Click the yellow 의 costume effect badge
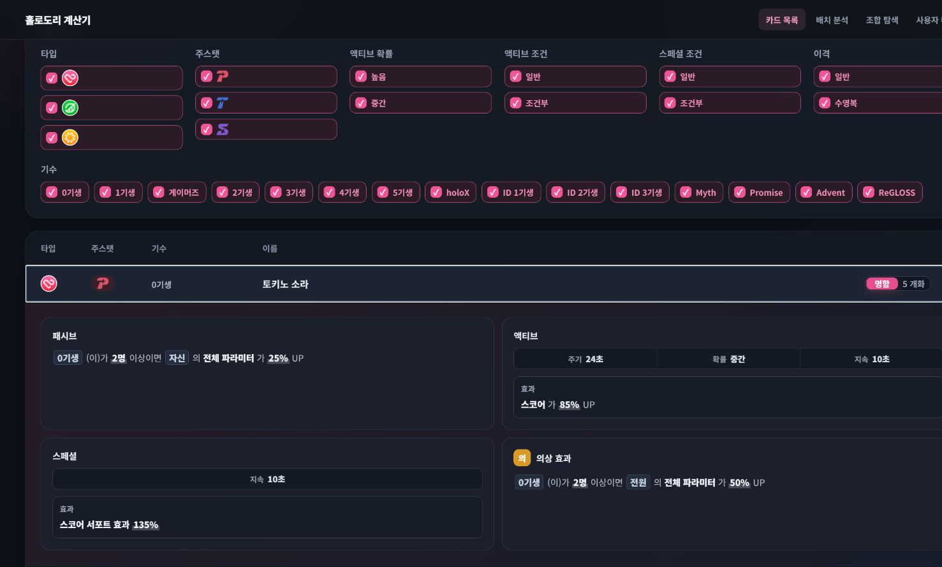The width and height of the screenshot is (942, 567). (522, 458)
